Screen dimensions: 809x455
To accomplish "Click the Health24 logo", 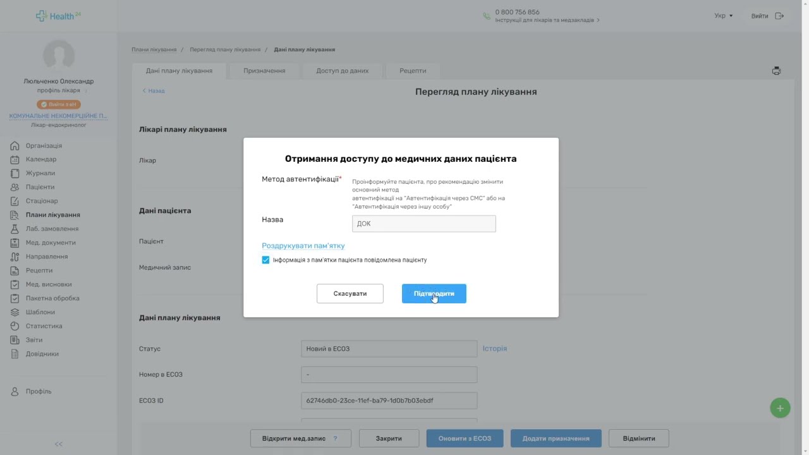I will [x=58, y=16].
